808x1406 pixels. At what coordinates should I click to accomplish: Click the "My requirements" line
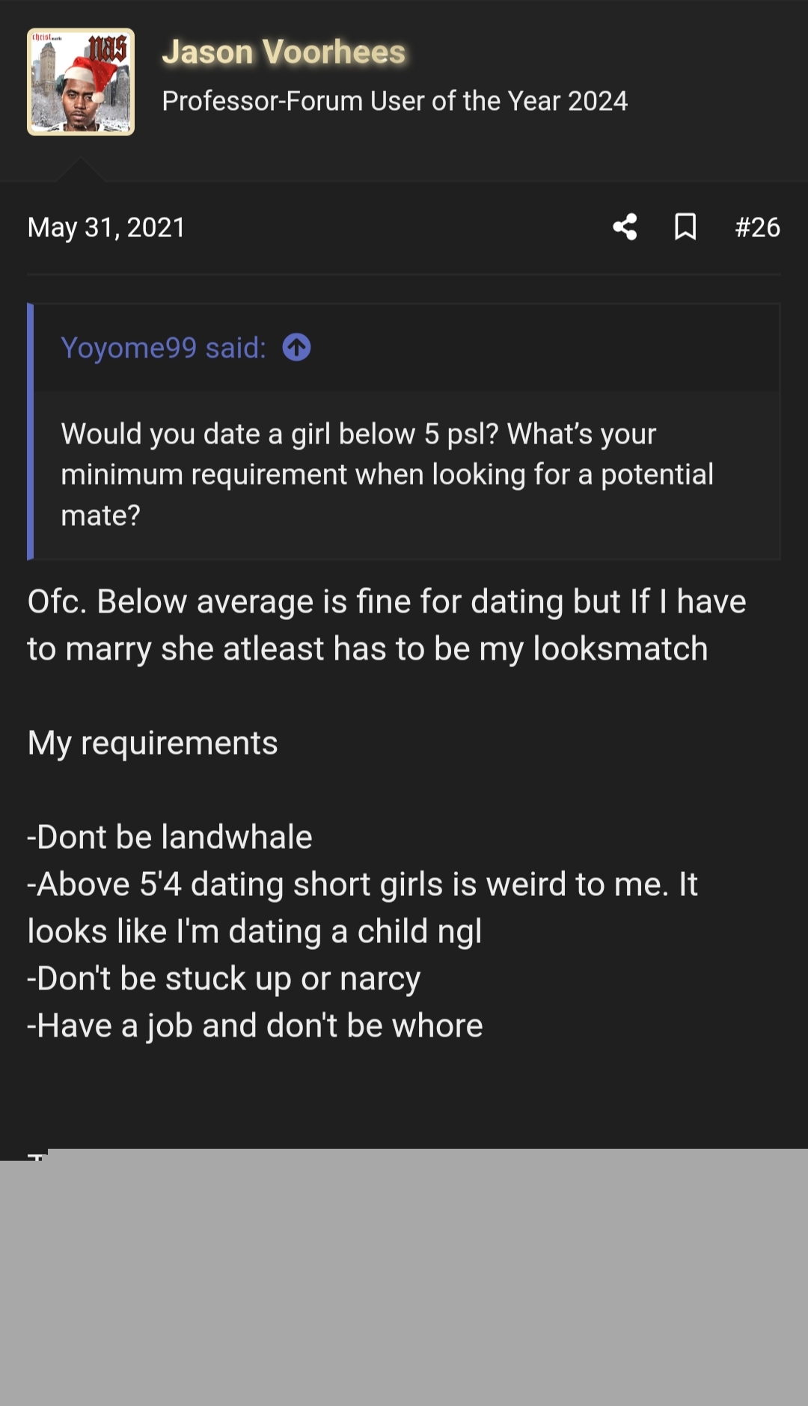(x=153, y=743)
